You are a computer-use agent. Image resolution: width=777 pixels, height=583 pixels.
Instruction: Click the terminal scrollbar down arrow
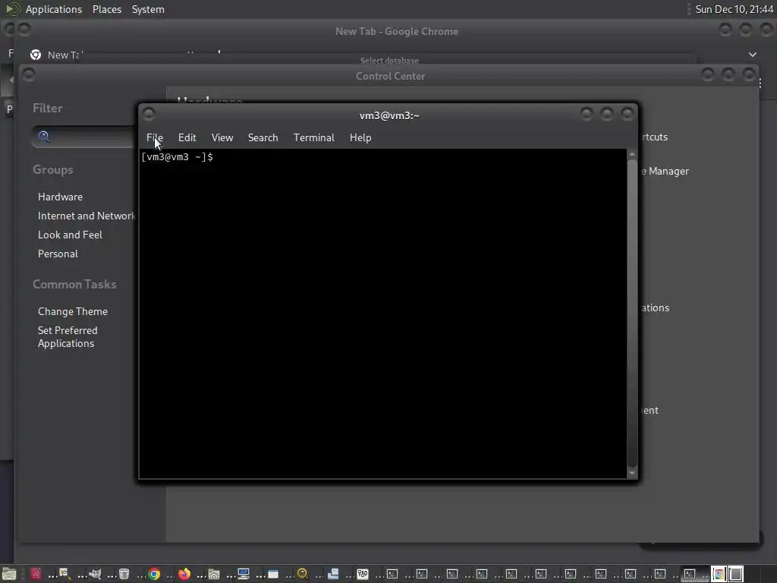(x=632, y=473)
